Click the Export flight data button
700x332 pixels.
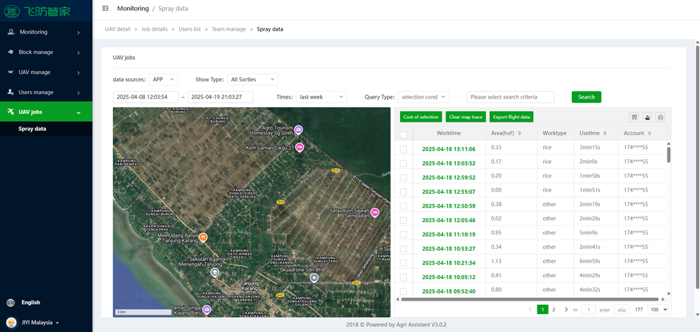pyautogui.click(x=511, y=117)
